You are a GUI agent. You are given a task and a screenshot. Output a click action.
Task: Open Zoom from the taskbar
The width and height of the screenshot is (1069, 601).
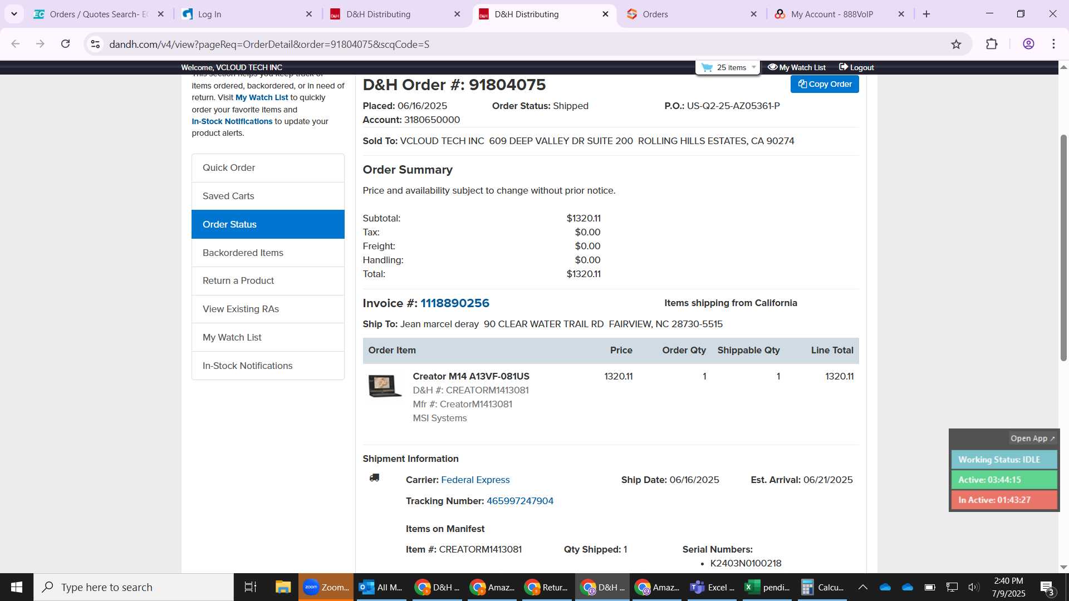point(326,587)
